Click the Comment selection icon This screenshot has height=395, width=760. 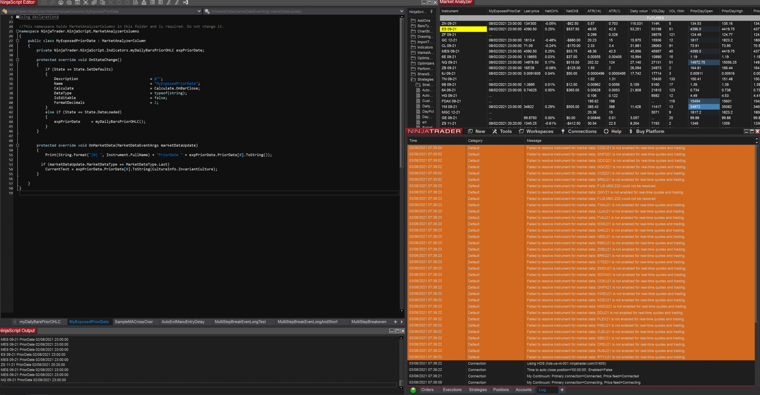pyautogui.click(x=169, y=2)
